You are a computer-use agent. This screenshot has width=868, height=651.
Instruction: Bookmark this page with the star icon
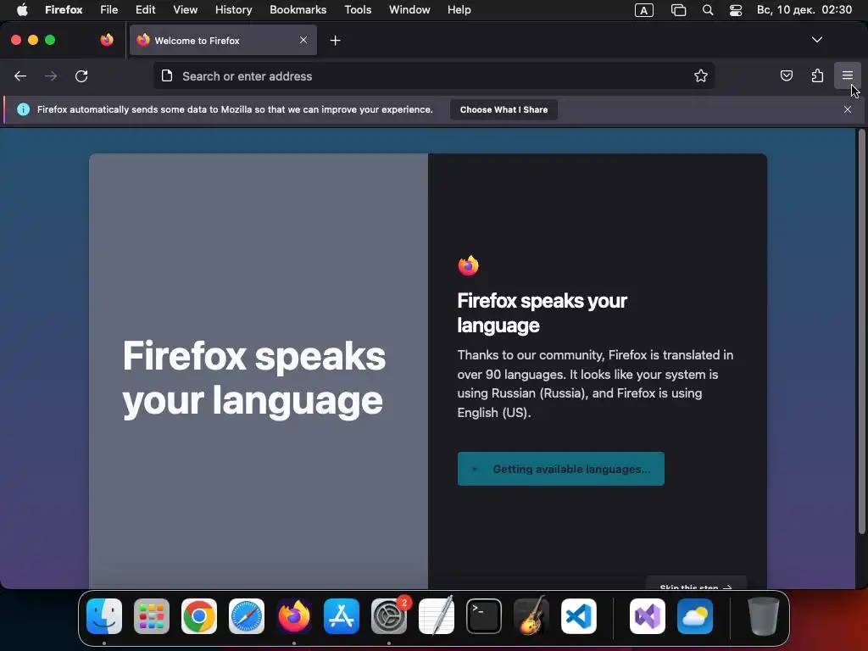click(x=701, y=75)
